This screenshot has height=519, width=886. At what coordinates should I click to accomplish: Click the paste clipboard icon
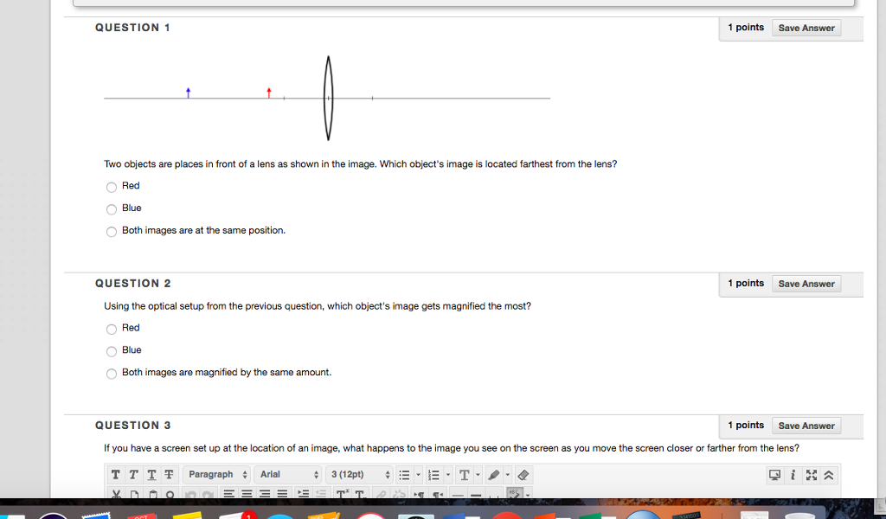(x=152, y=494)
